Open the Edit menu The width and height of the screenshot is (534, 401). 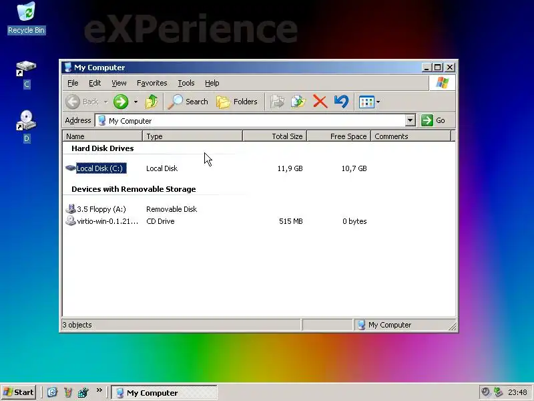click(x=95, y=83)
